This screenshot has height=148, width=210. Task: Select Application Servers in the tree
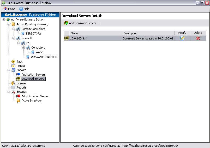[x=33, y=75]
